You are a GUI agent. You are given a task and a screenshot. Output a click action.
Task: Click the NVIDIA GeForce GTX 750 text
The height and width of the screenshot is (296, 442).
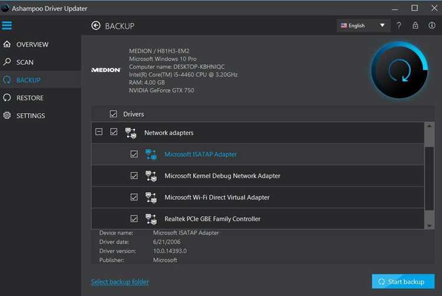161,90
